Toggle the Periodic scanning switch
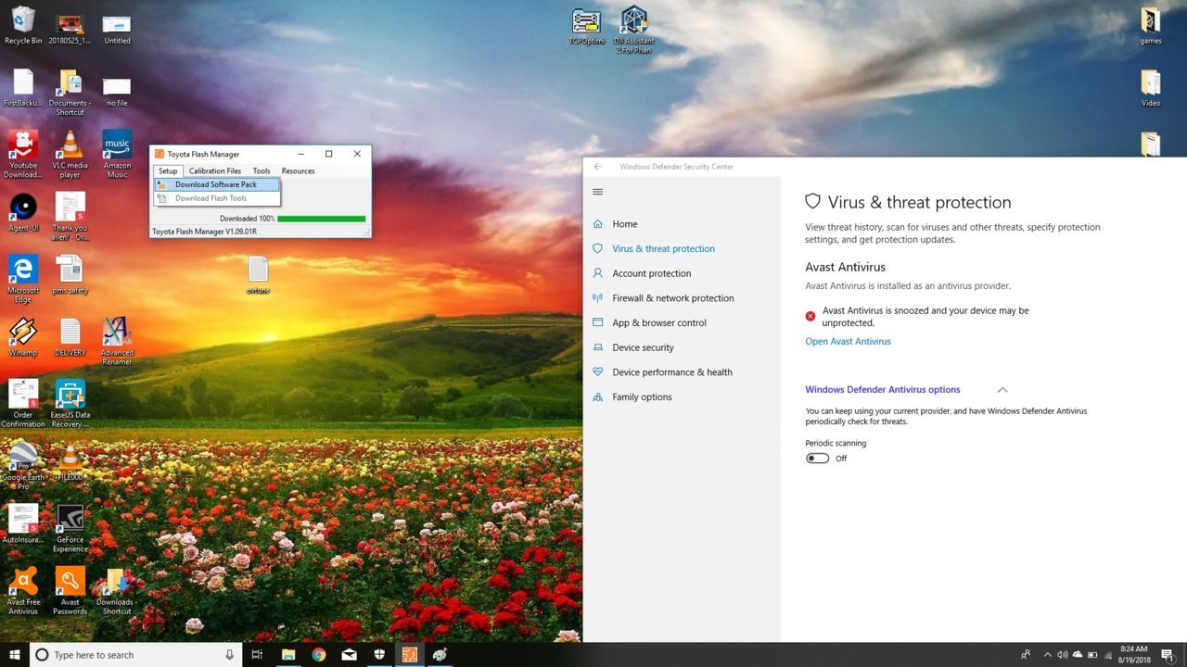The height and width of the screenshot is (667, 1187). [817, 458]
